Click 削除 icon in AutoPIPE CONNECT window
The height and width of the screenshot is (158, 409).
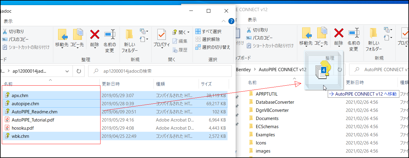pos(339,33)
